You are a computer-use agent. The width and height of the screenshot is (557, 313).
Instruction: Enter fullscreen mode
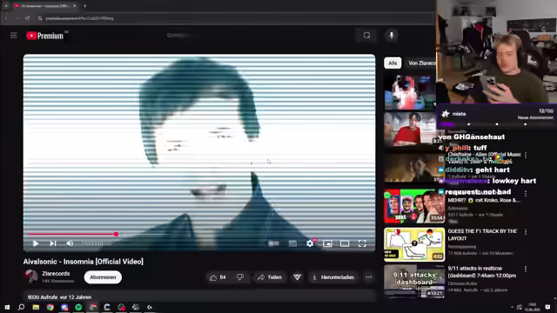point(362,243)
